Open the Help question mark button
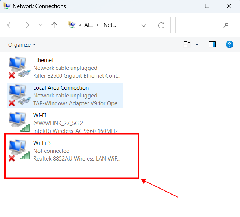The image size is (240, 217). coord(230,44)
